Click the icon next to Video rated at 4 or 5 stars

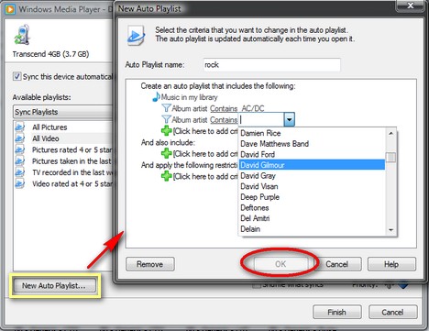click(x=20, y=183)
